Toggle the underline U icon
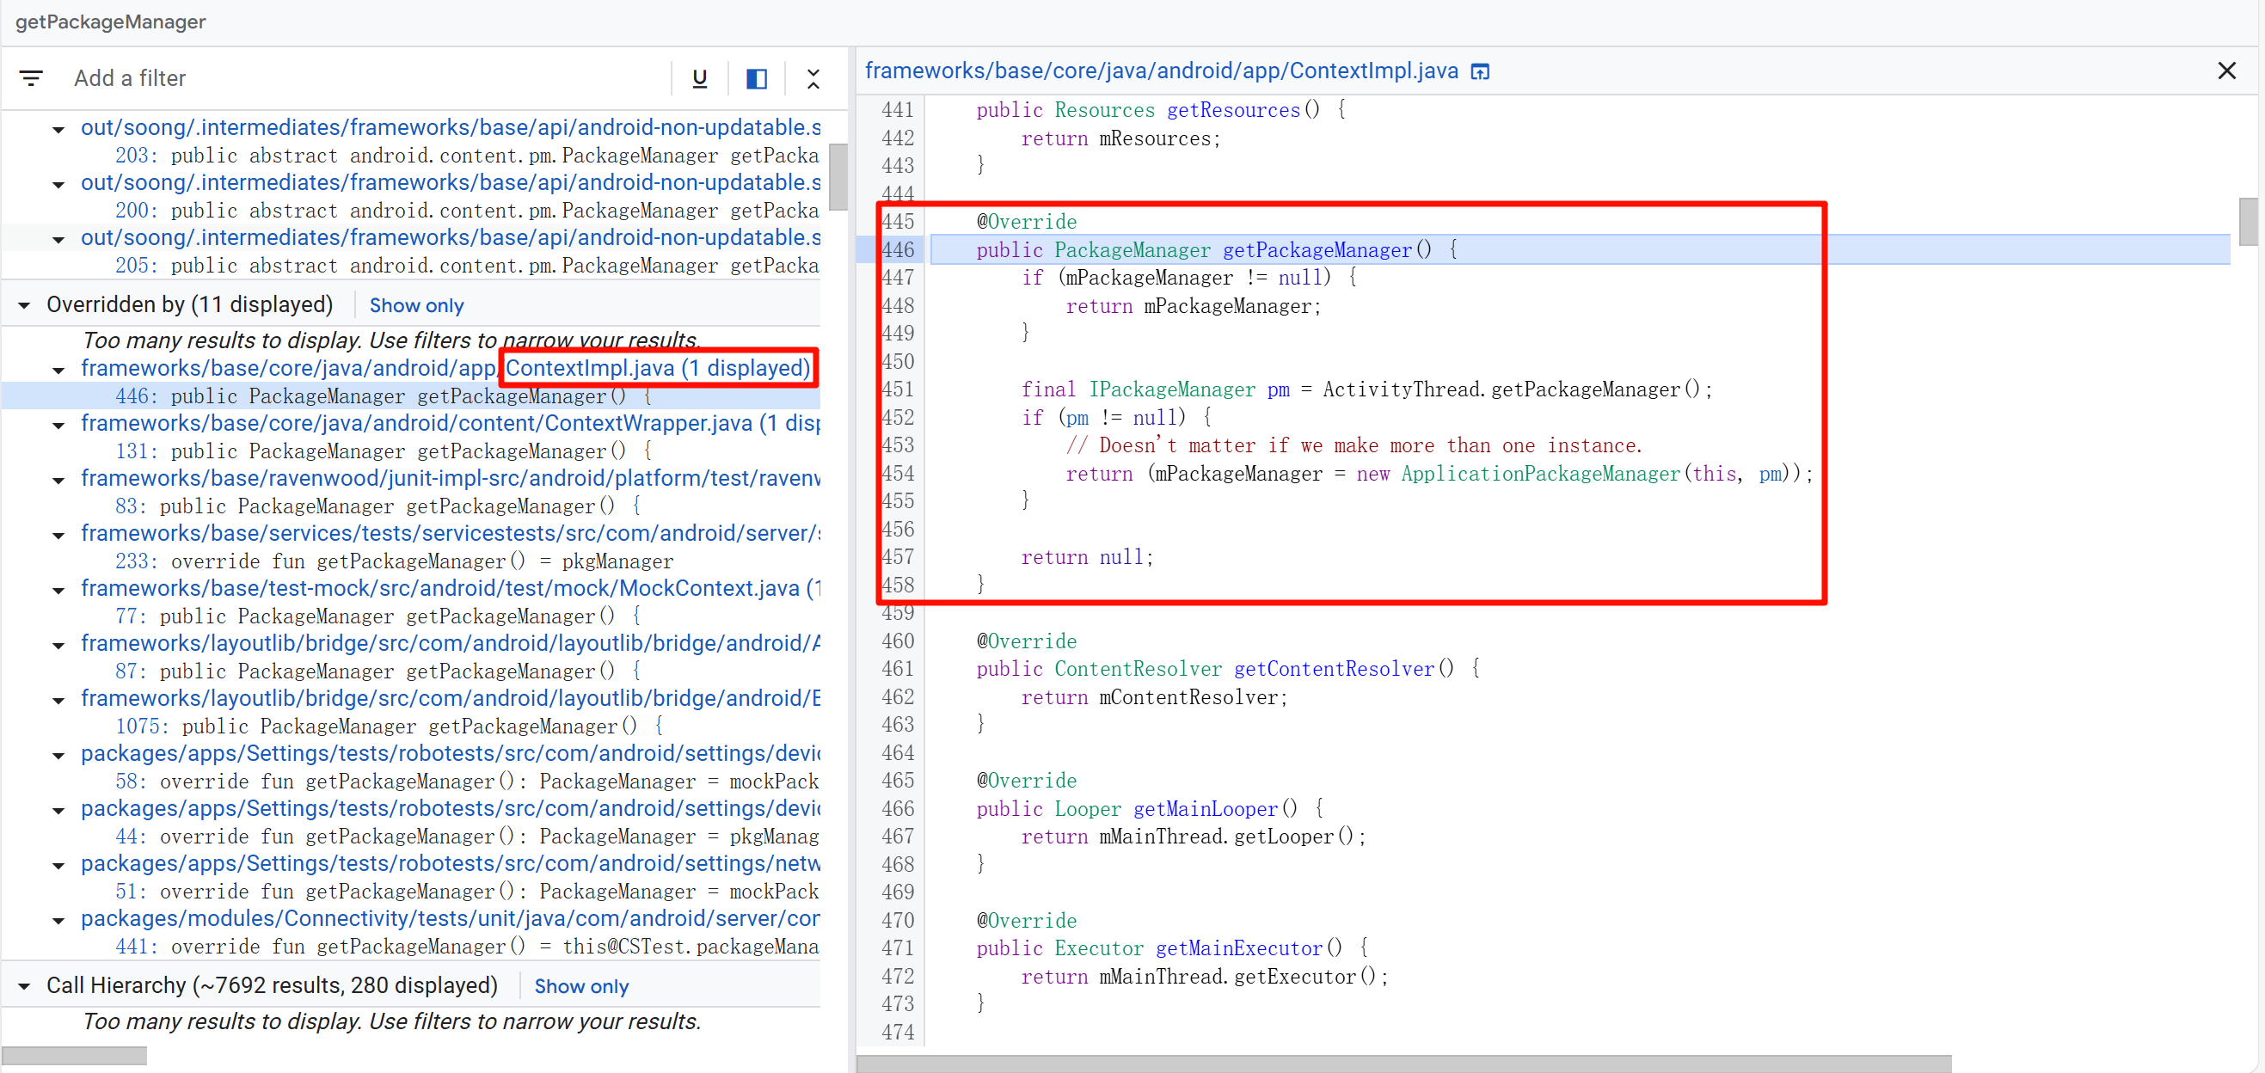 (x=699, y=78)
